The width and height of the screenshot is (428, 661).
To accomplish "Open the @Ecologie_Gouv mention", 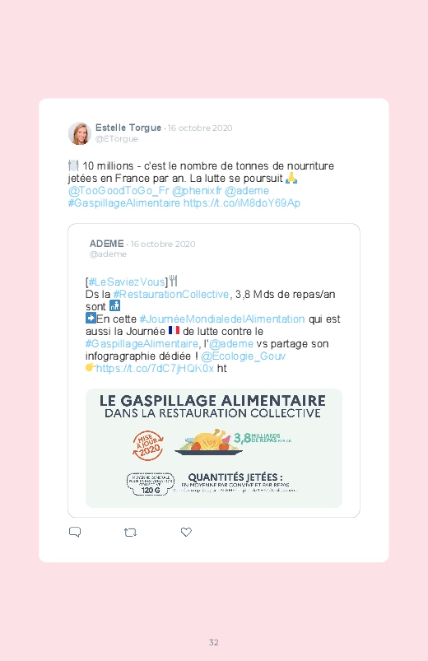I will (244, 356).
